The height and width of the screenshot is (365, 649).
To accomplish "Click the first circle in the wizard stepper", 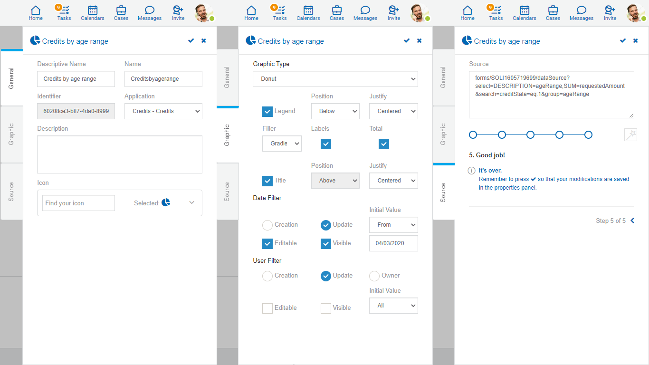I will tap(473, 135).
